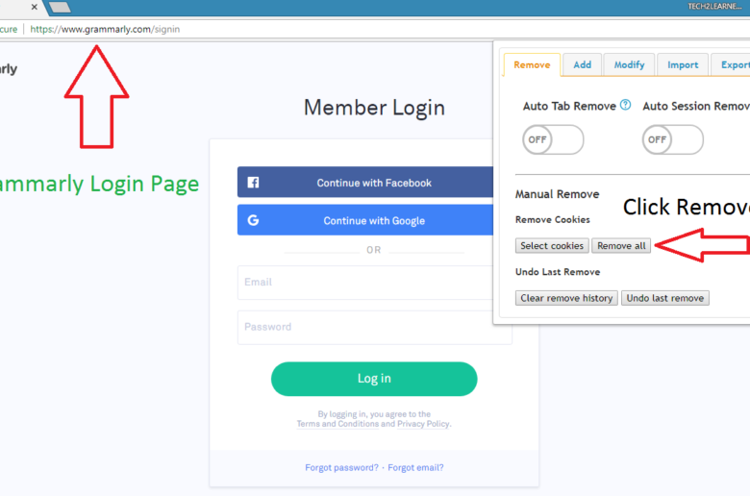Focus the Email input field
Image resolution: width=750 pixels, height=496 pixels.
pyautogui.click(x=365, y=283)
